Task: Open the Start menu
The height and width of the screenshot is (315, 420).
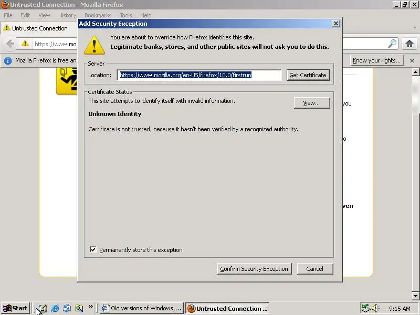Action: 16,308
